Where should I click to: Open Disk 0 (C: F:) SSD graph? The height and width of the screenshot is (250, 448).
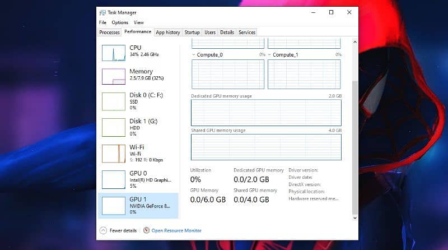coord(114,101)
